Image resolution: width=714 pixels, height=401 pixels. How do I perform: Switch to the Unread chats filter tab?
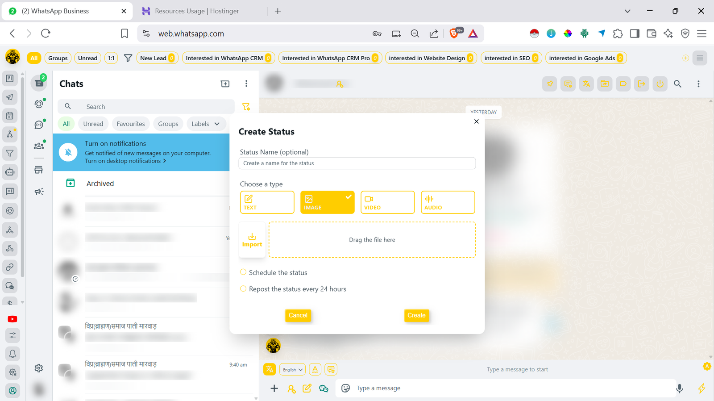[93, 124]
